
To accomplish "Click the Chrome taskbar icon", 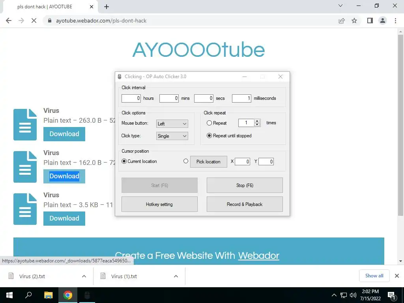I will (68, 295).
